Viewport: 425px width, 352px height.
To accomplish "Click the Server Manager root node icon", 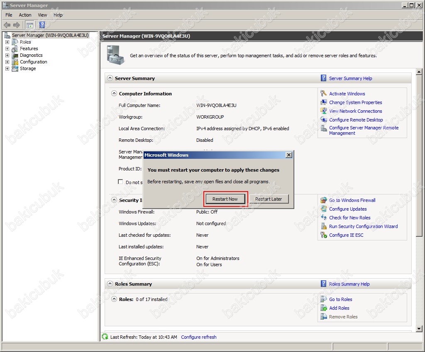I will click(x=7, y=35).
